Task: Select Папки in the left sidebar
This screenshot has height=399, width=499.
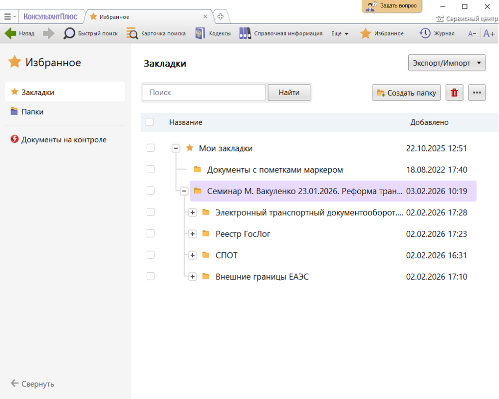Action: click(x=32, y=112)
